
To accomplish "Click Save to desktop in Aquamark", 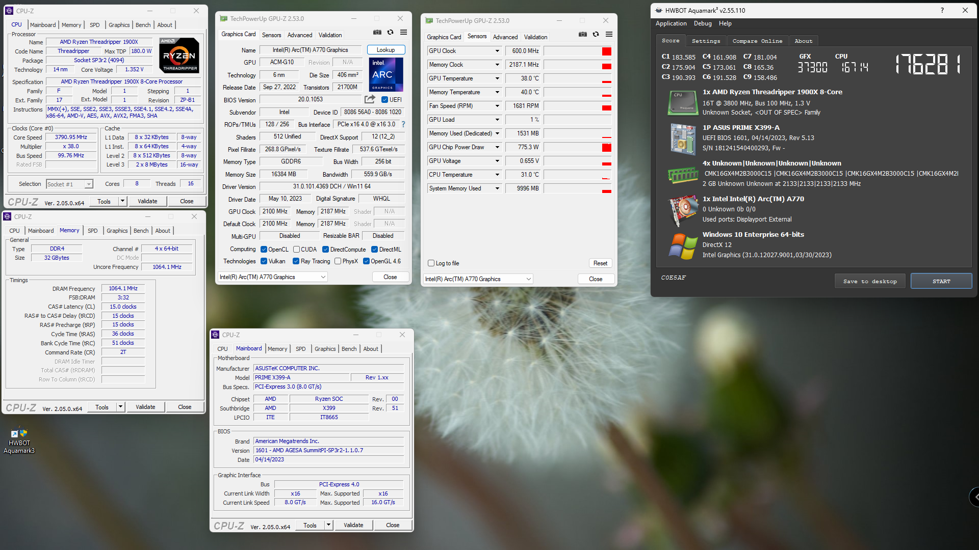I will 870,281.
